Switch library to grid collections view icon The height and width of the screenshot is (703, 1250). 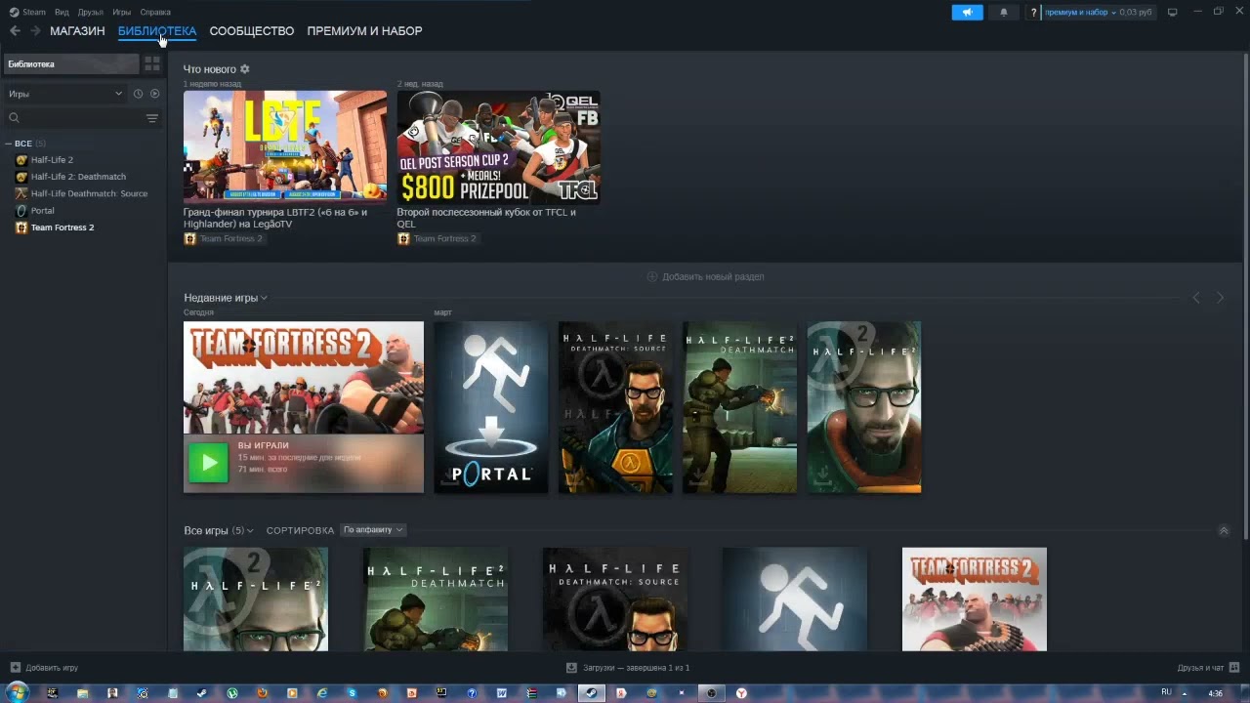click(152, 64)
